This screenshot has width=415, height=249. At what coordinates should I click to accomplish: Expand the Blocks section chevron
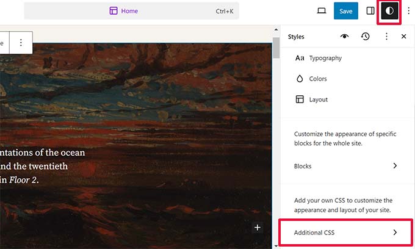point(395,166)
